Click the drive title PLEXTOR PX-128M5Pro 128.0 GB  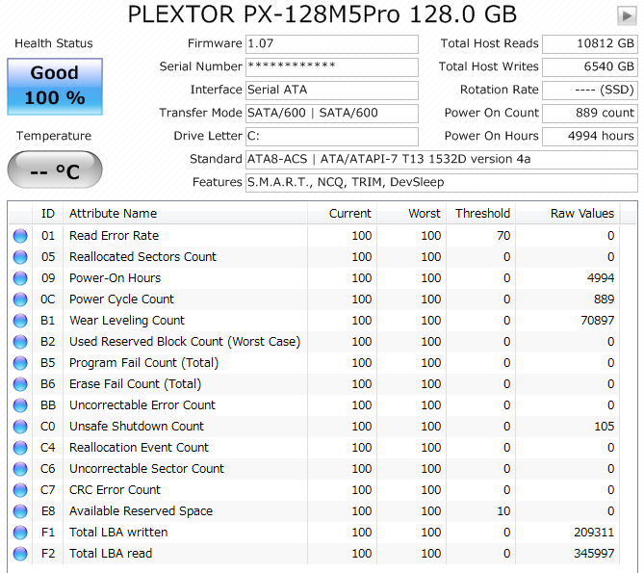[x=322, y=14]
